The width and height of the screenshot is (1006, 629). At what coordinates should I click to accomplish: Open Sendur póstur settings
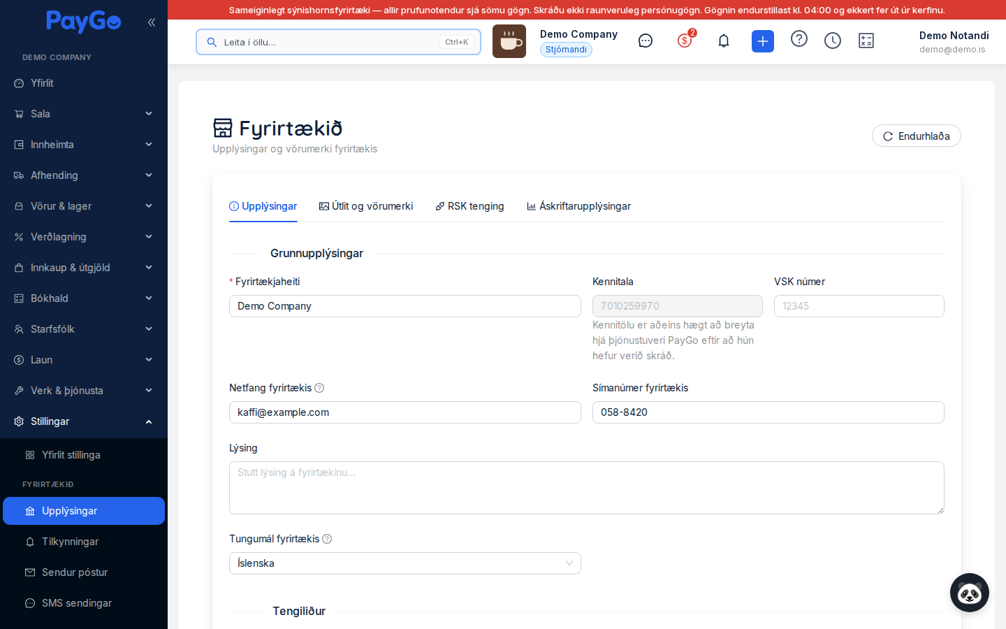click(84, 572)
